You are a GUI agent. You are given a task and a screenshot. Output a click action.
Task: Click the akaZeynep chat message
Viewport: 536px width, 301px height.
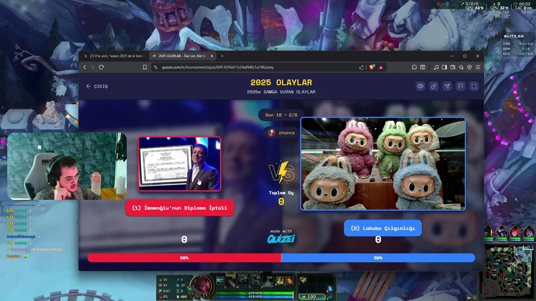(x=34, y=250)
